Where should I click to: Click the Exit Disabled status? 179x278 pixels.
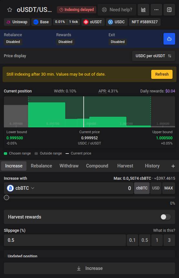(x=118, y=42)
